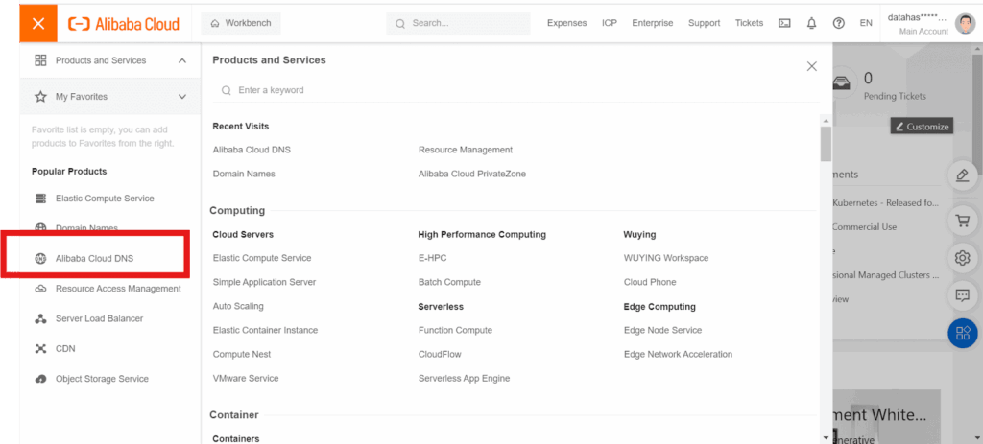Viewport: 983px width, 444px height.
Task: Open Edge Network Acceleration
Action: (x=679, y=355)
